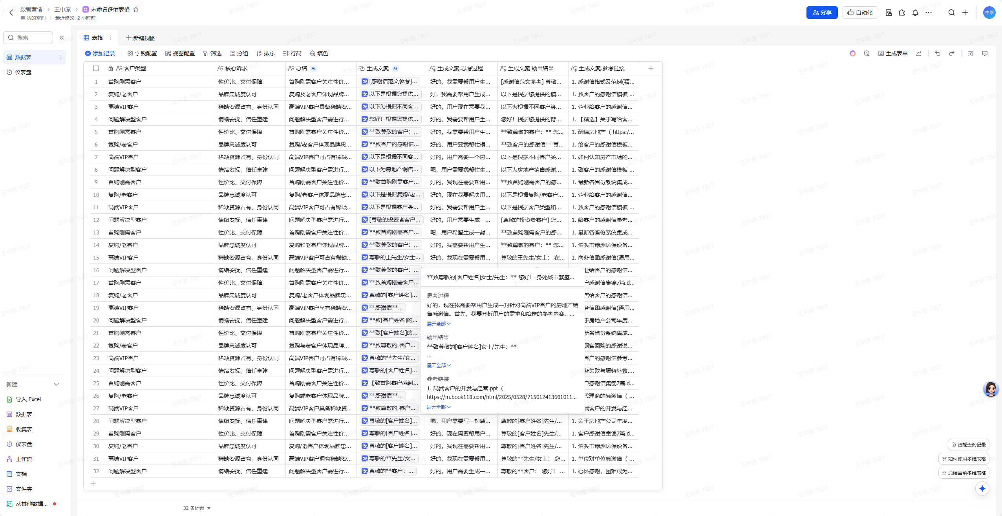The image size is (1002, 516).
Task: Switch to 仪表盘 in the top sidebar list
Action: click(23, 72)
